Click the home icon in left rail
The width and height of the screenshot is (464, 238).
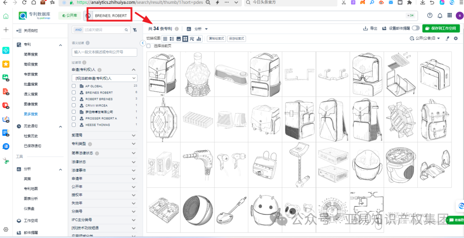point(6,16)
